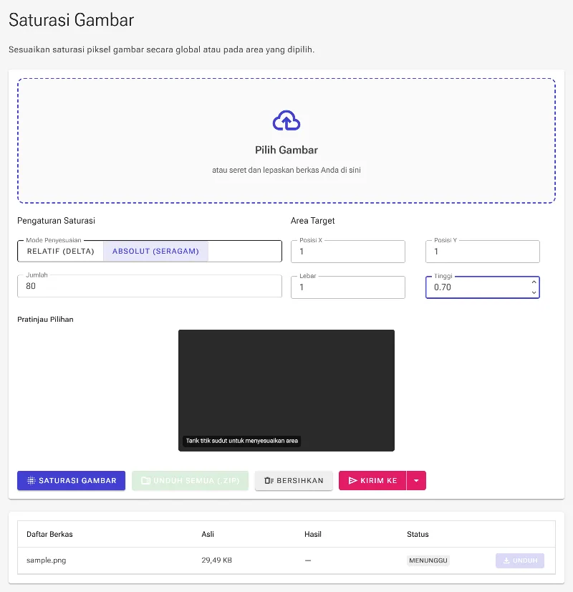Click into the Posisi Y field
Screen dimensions: 573x592
click(x=483, y=252)
